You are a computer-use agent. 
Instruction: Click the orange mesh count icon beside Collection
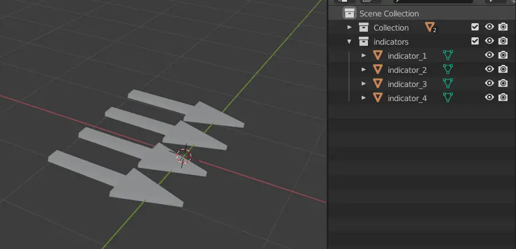[430, 27]
